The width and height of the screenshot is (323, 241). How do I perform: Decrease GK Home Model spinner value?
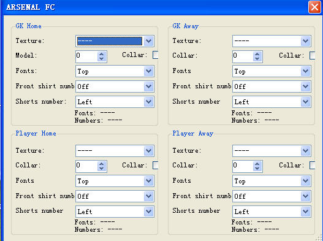point(101,59)
